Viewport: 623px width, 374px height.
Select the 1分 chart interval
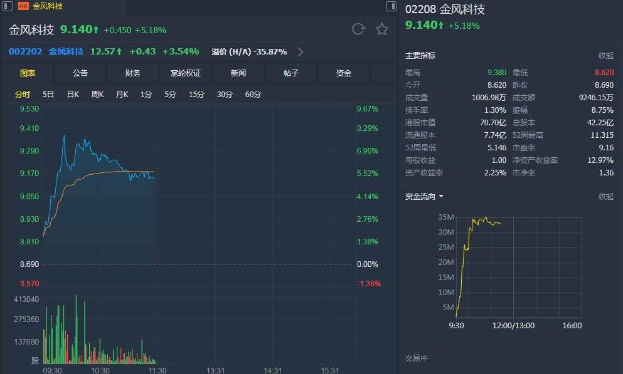pos(146,95)
